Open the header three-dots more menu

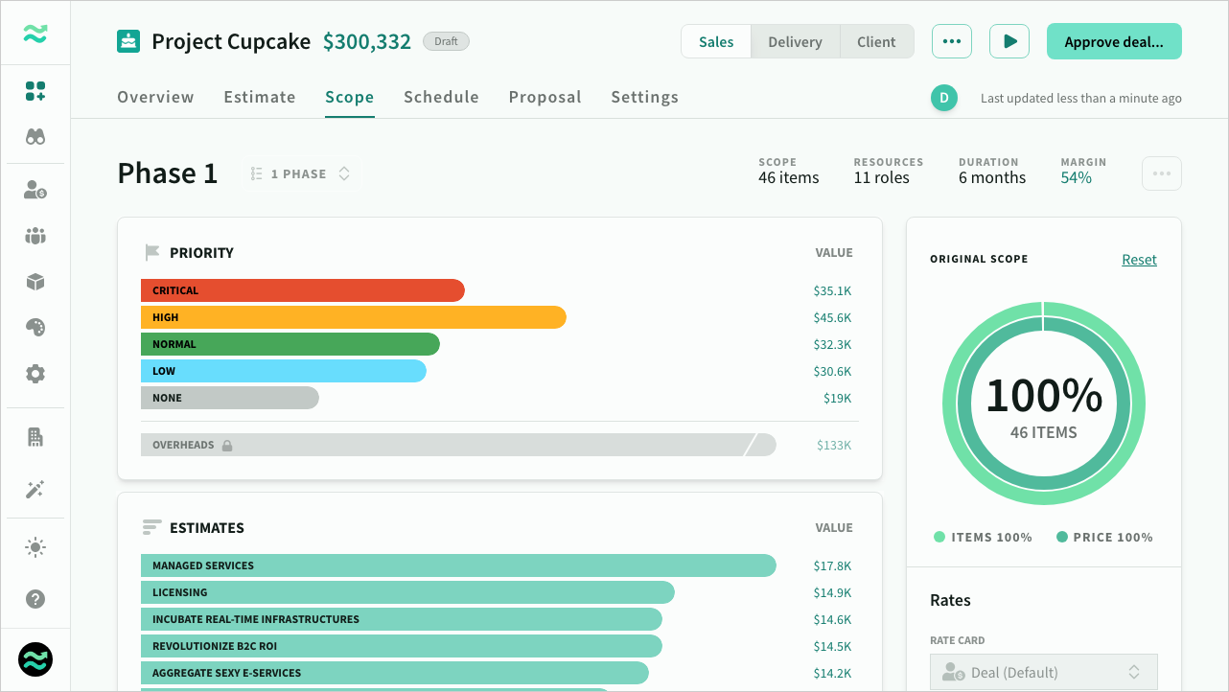(951, 42)
